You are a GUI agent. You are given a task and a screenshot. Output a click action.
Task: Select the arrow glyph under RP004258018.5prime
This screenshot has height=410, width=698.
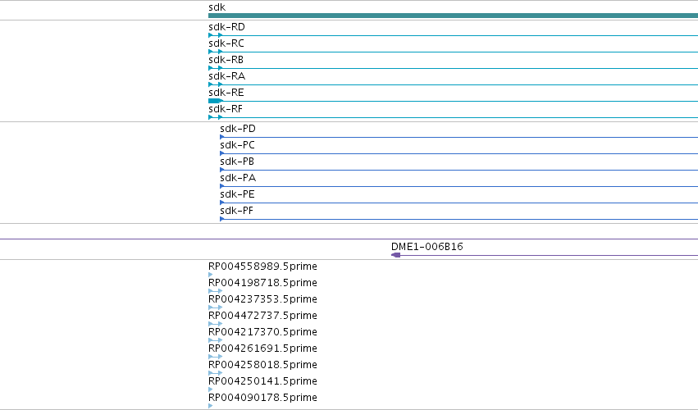(216, 373)
